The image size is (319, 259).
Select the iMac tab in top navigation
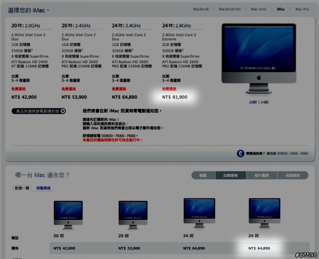(281, 9)
